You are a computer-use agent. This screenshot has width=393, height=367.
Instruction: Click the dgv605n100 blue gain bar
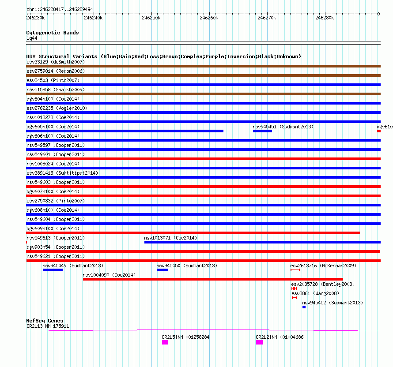point(125,131)
